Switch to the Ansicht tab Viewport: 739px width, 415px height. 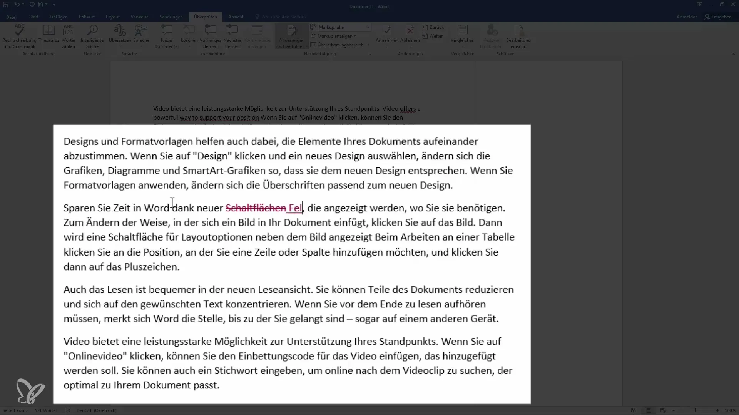236,17
